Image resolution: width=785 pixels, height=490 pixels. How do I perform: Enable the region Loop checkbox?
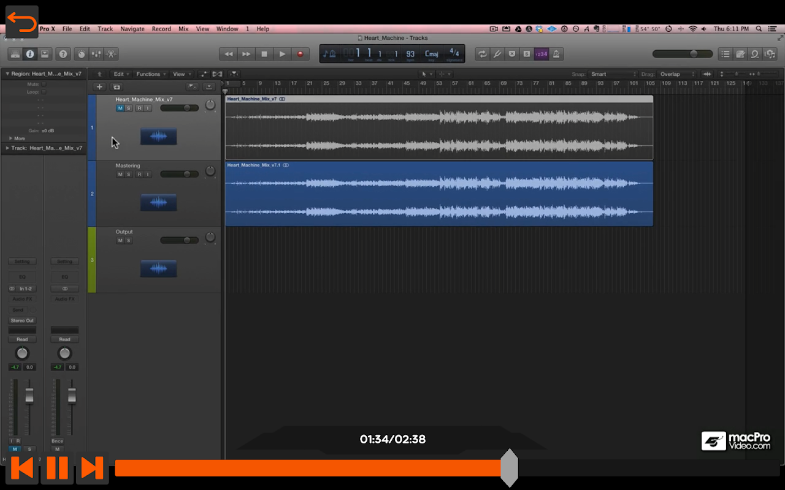coord(44,92)
